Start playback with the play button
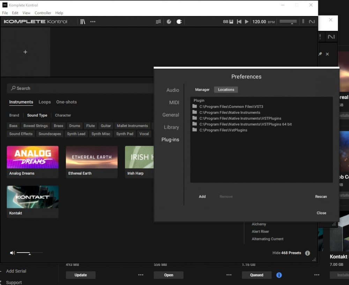The width and height of the screenshot is (349, 285). pyautogui.click(x=247, y=22)
